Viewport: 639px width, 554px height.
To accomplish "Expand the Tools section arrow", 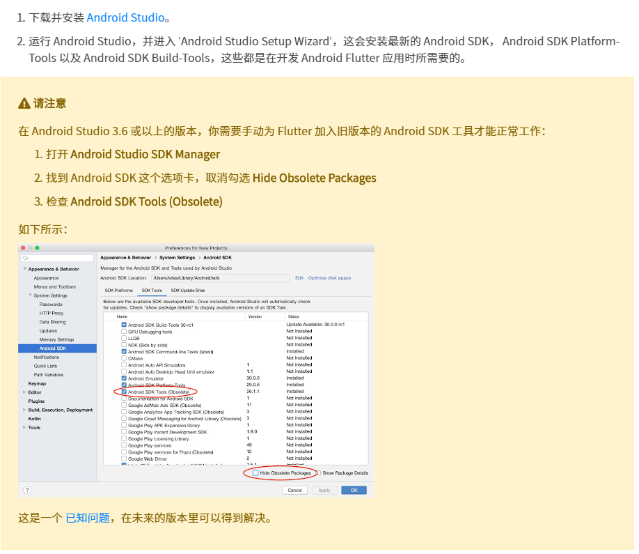I will (x=24, y=427).
